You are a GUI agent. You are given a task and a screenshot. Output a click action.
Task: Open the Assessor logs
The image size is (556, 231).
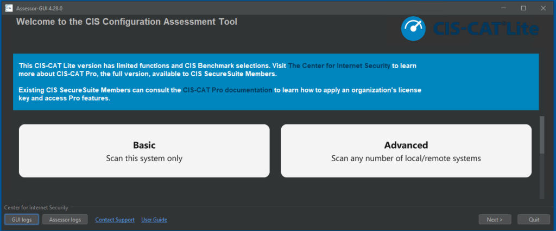click(x=65, y=219)
